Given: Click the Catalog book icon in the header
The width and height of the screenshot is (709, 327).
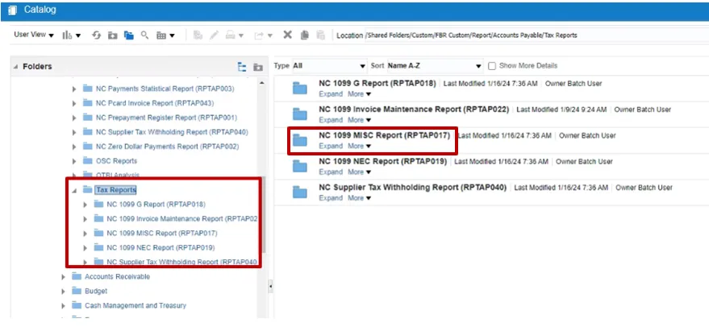Looking at the screenshot, I should click(x=13, y=10).
